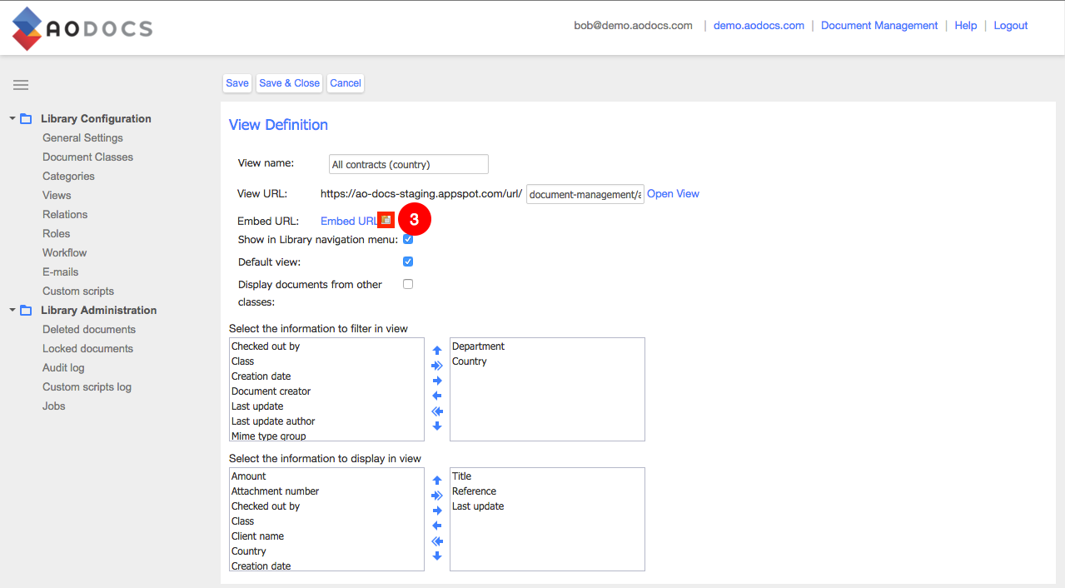Screen dimensions: 1065x588
Task: Click the Embed URL link
Action: pos(349,222)
